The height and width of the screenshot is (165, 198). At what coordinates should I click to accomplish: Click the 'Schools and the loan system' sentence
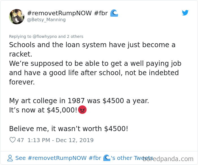[92, 49]
